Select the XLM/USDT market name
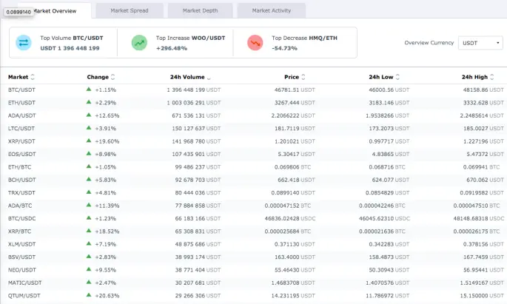Viewport: 507px width, 304px height. pos(22,244)
